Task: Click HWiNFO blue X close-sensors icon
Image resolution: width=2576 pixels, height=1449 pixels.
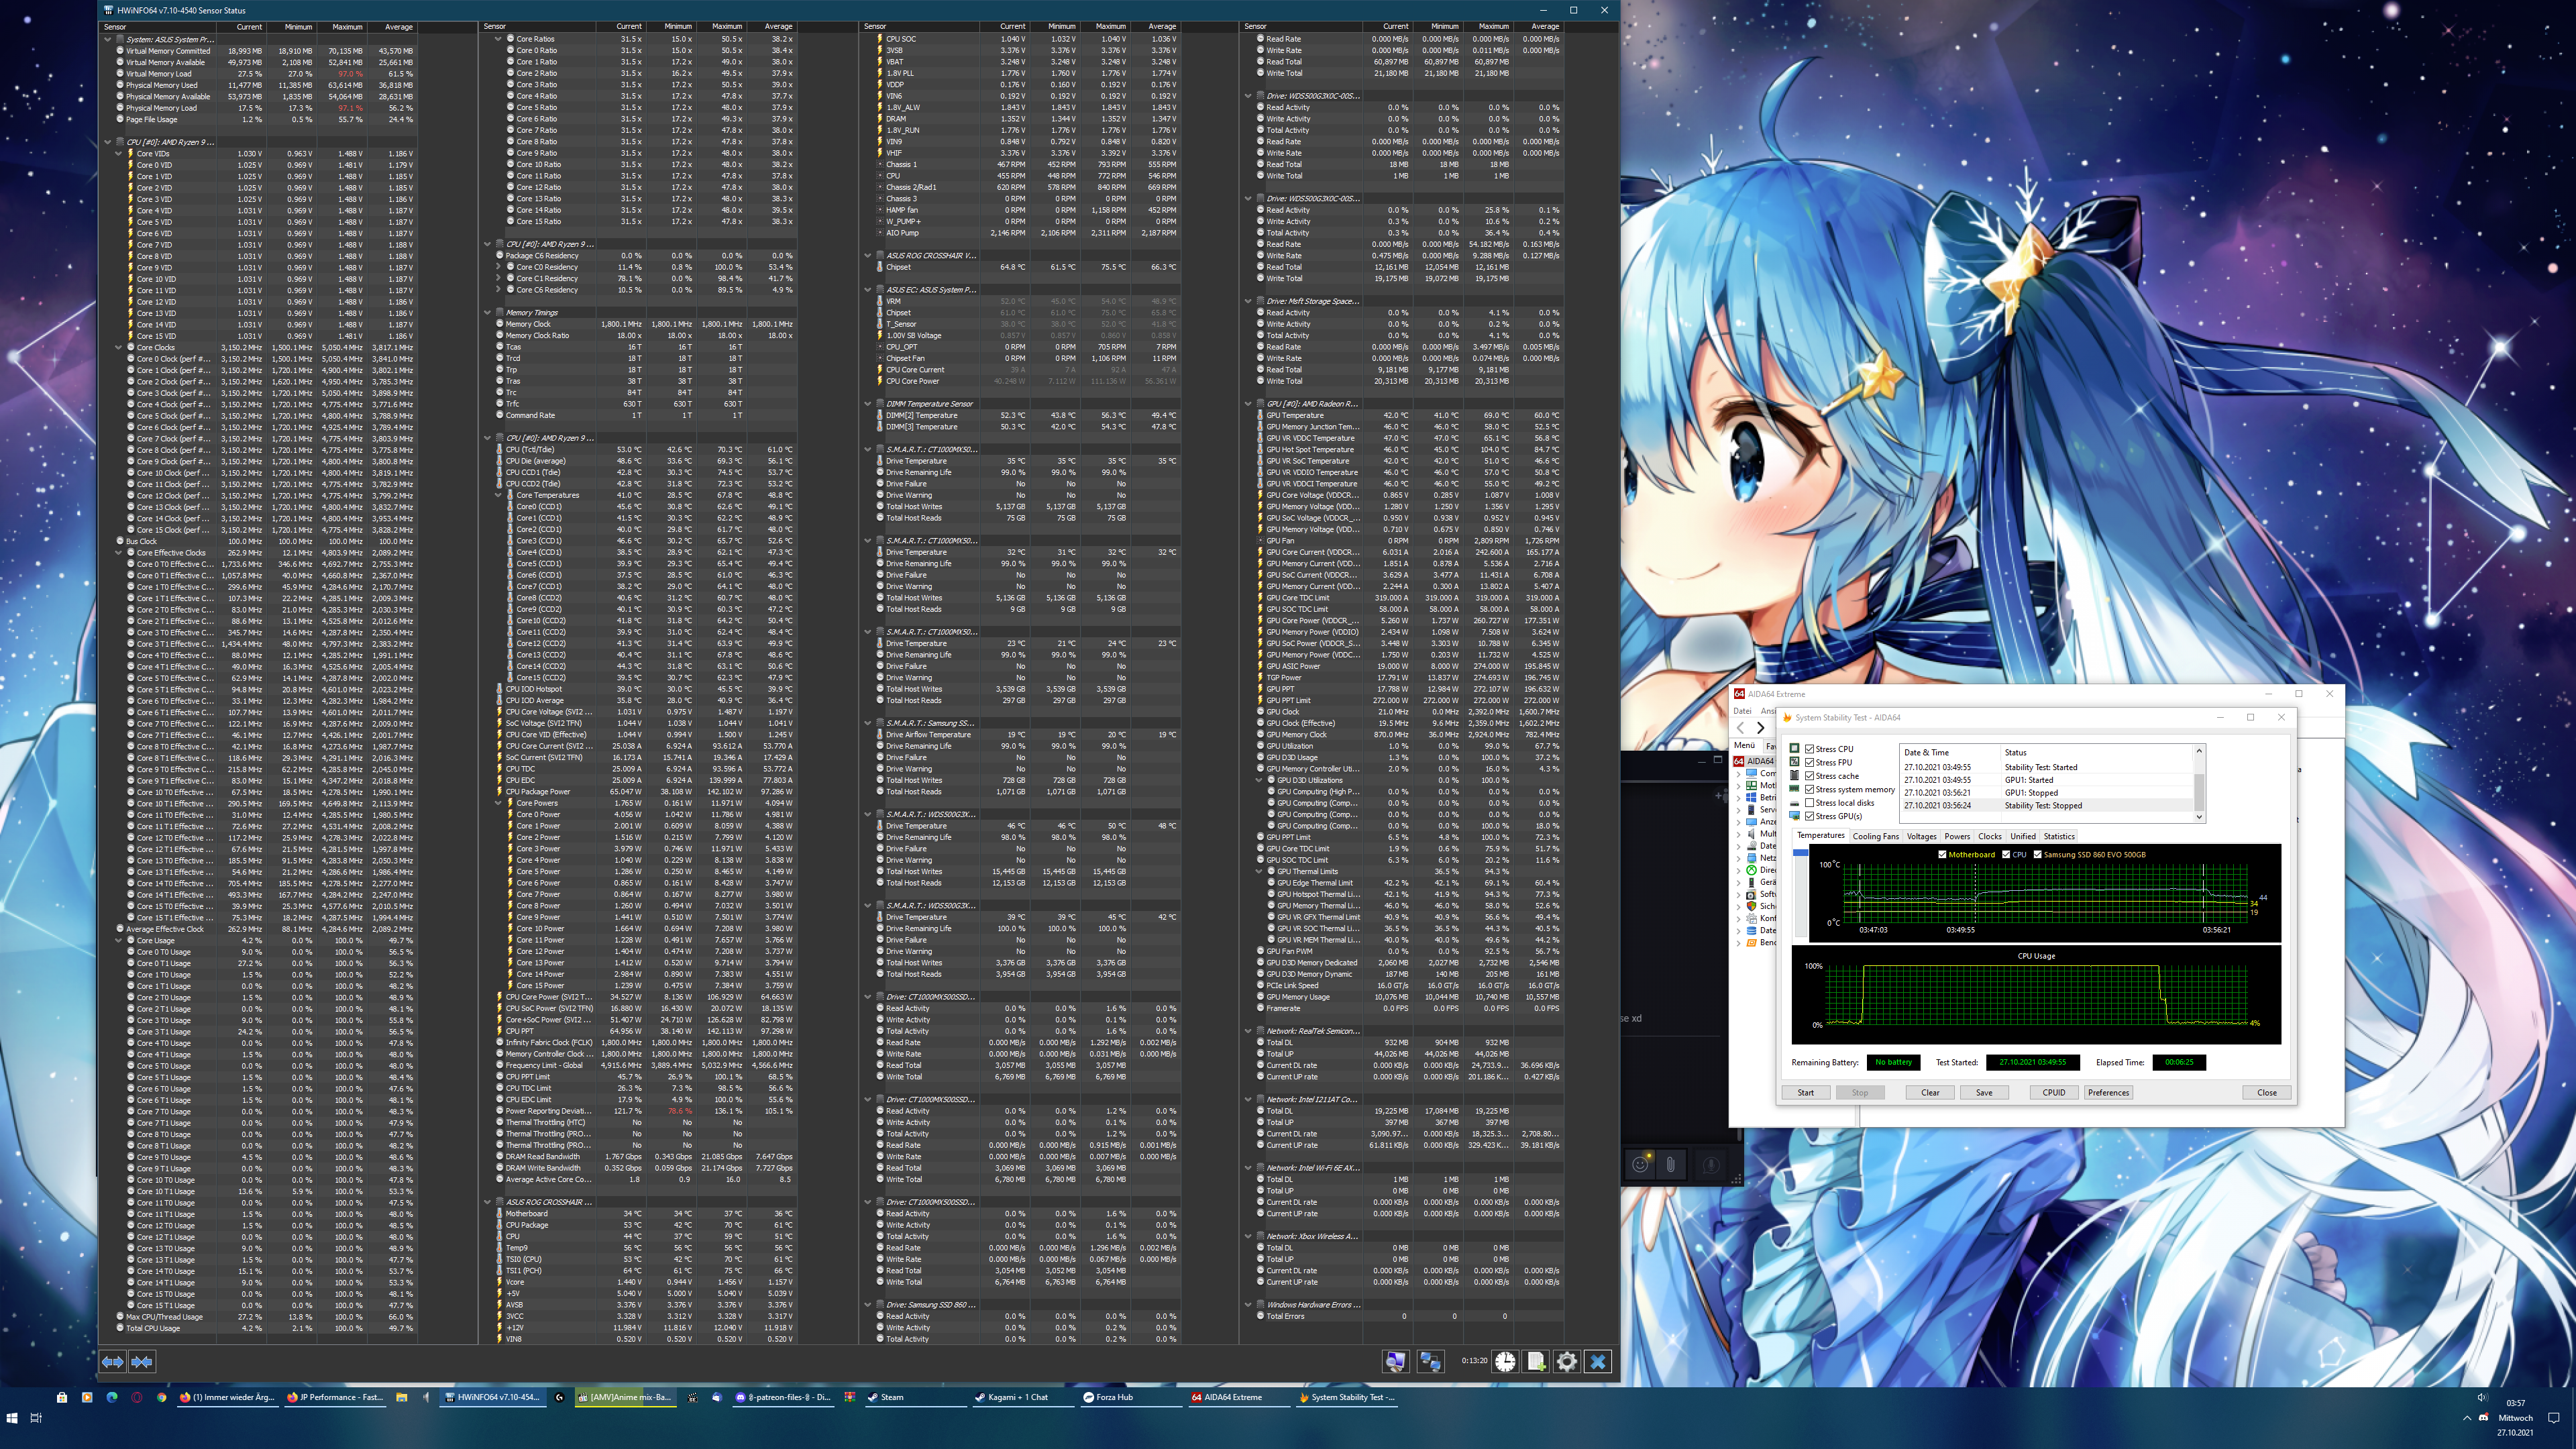Action: tap(1598, 1361)
